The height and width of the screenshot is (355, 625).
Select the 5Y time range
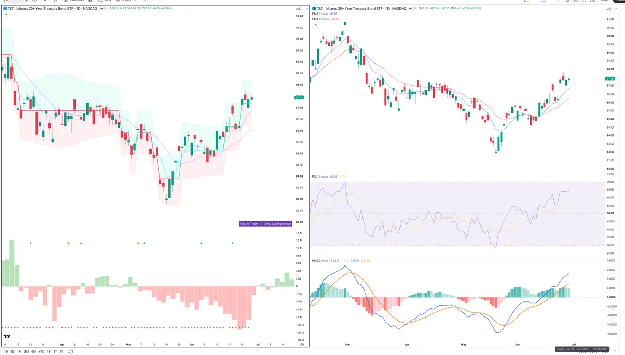coord(55,352)
